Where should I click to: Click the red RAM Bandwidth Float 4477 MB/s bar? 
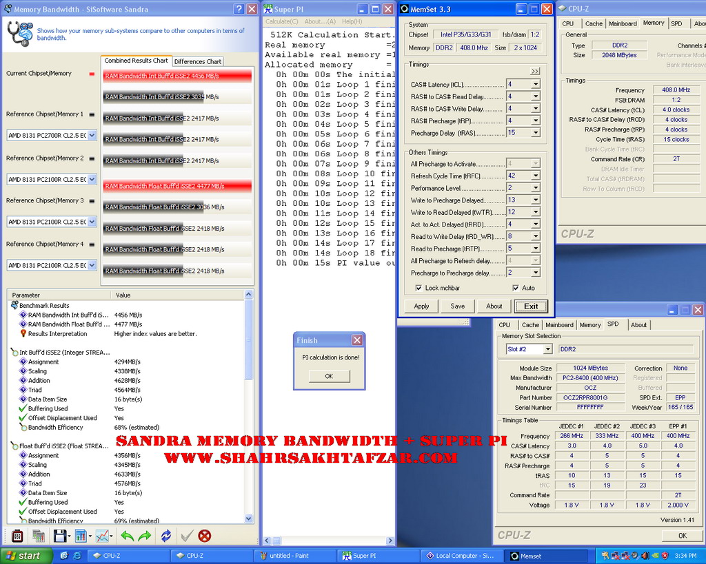click(x=177, y=186)
